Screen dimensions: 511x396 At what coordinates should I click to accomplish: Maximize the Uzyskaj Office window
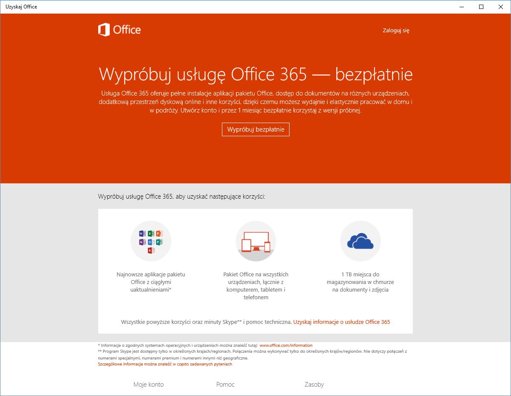481,6
